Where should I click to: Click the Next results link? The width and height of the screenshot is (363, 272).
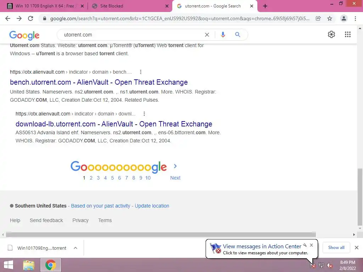175,178
